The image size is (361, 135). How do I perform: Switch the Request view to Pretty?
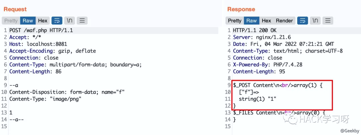pyautogui.click(x=11, y=20)
